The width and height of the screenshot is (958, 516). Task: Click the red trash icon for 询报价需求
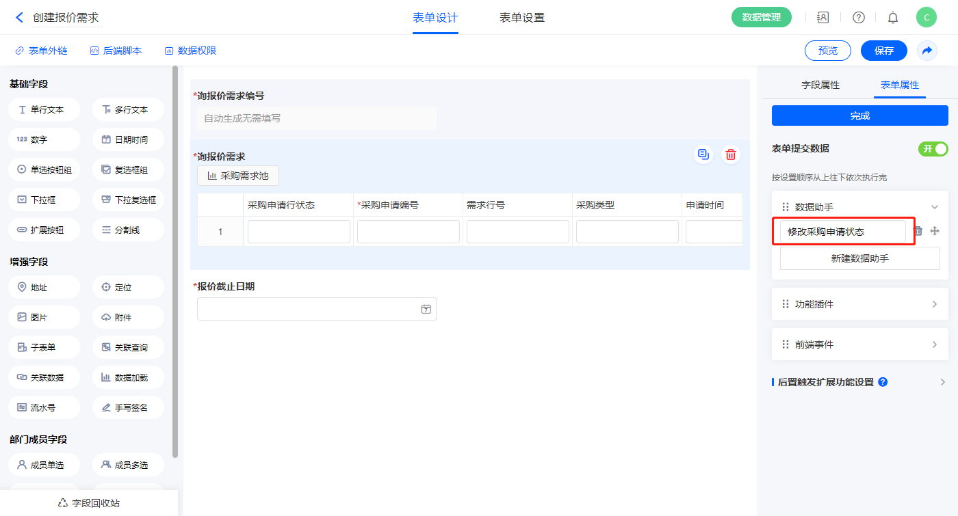pos(731,154)
